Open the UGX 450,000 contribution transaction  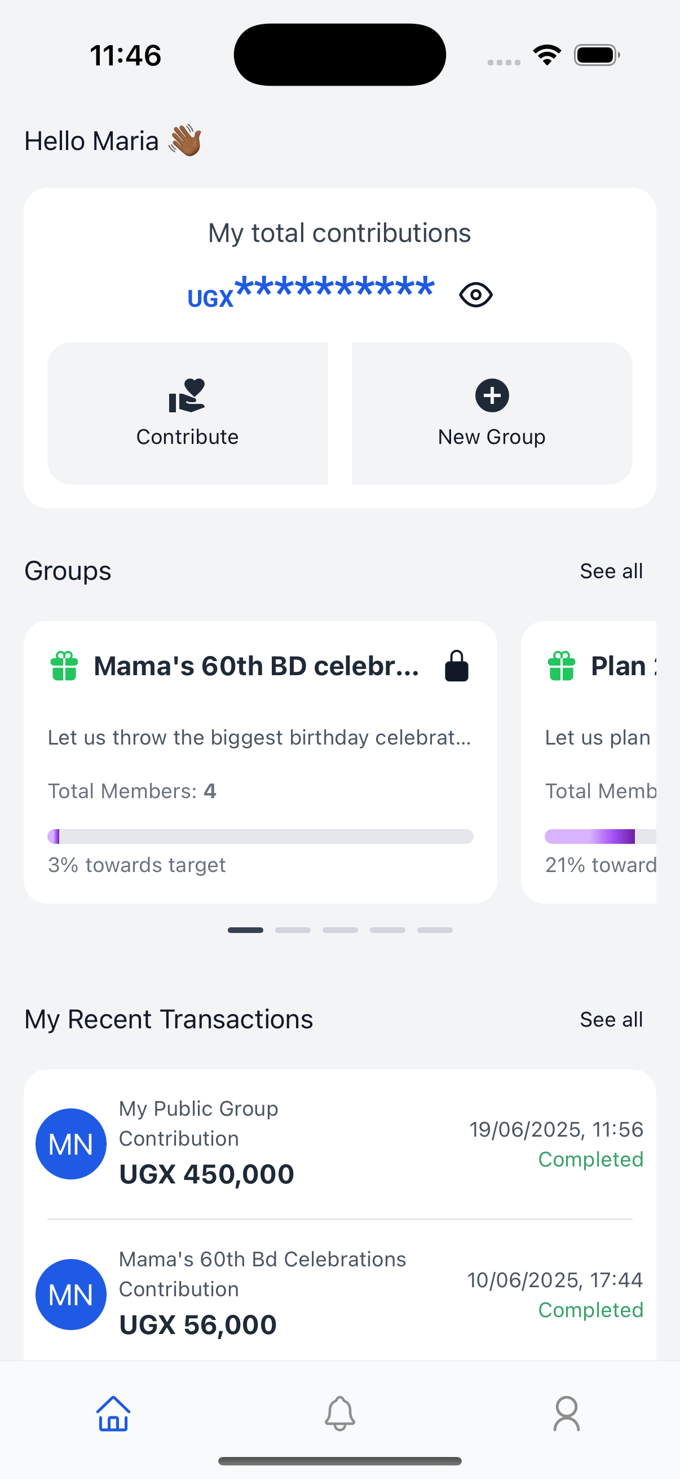(x=206, y=1174)
